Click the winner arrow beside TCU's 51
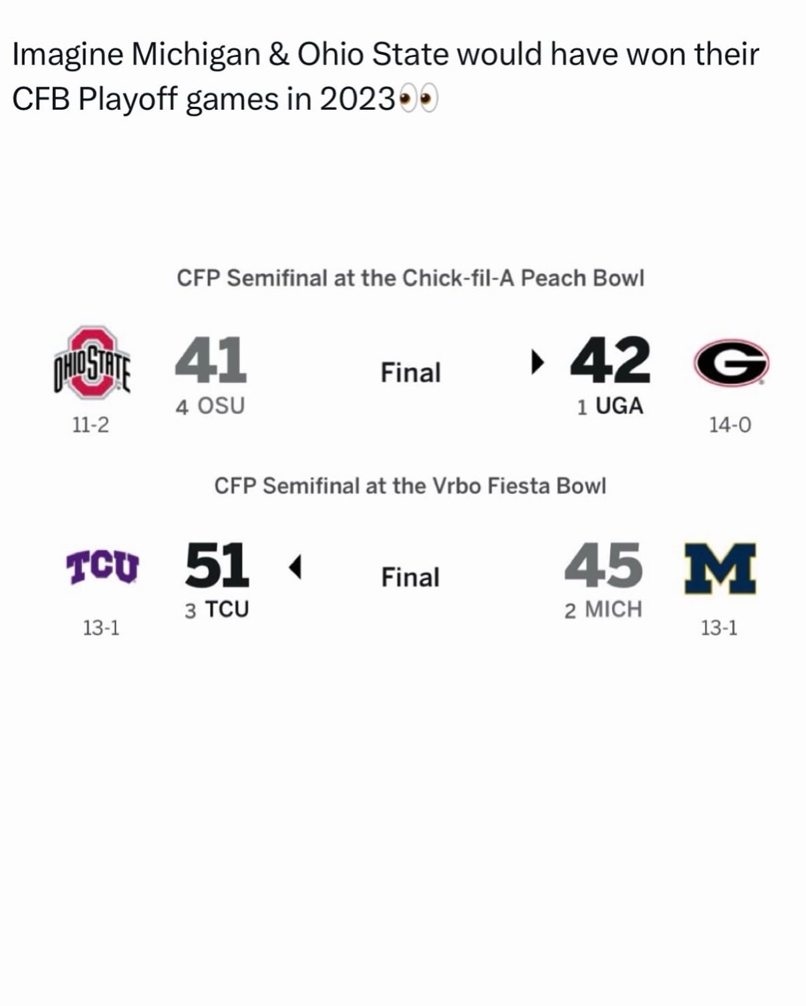Screen dimensions: 806x1006 click(295, 567)
